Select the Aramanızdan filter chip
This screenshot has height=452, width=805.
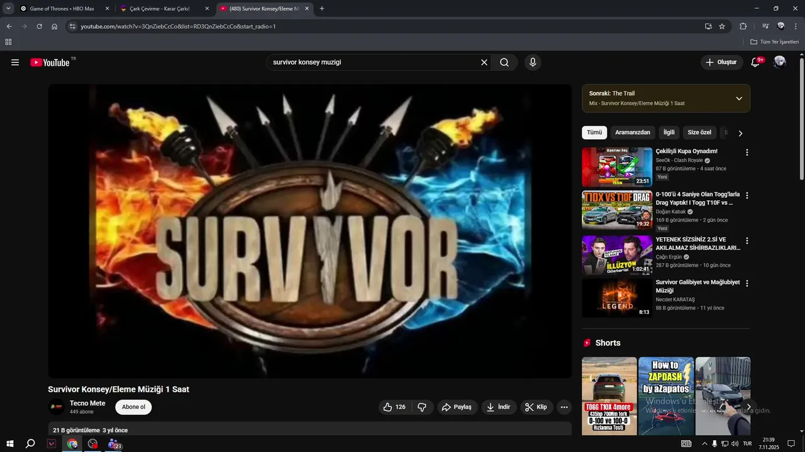[633, 132]
